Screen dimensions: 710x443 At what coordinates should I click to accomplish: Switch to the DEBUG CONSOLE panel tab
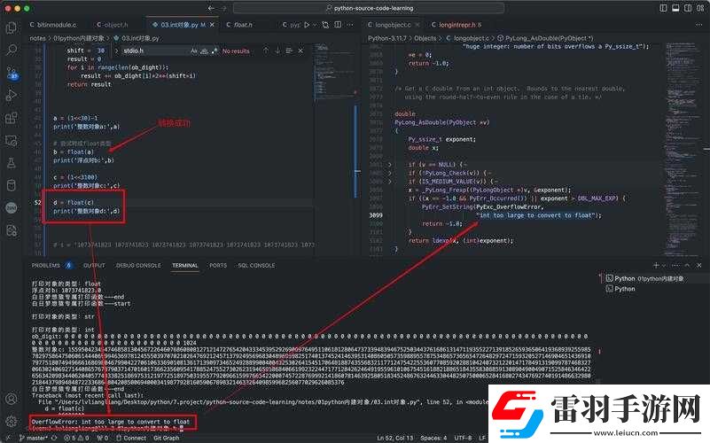[x=138, y=266]
